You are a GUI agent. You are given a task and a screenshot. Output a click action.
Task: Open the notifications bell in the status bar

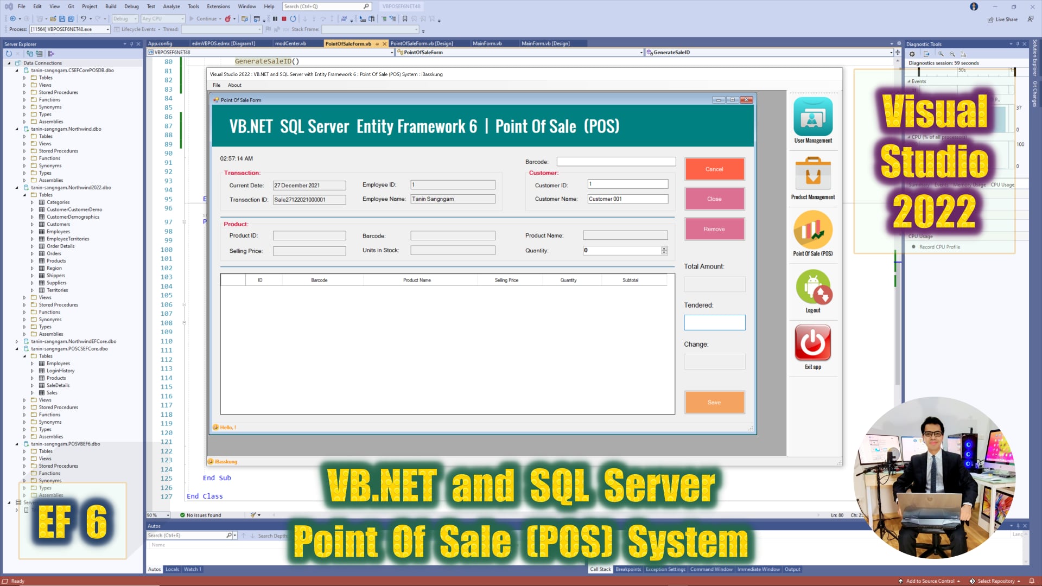(x=1032, y=581)
